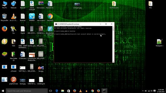166x93 pixels.
Task: Select the Nadeem Word document icon
Action: 50,5
